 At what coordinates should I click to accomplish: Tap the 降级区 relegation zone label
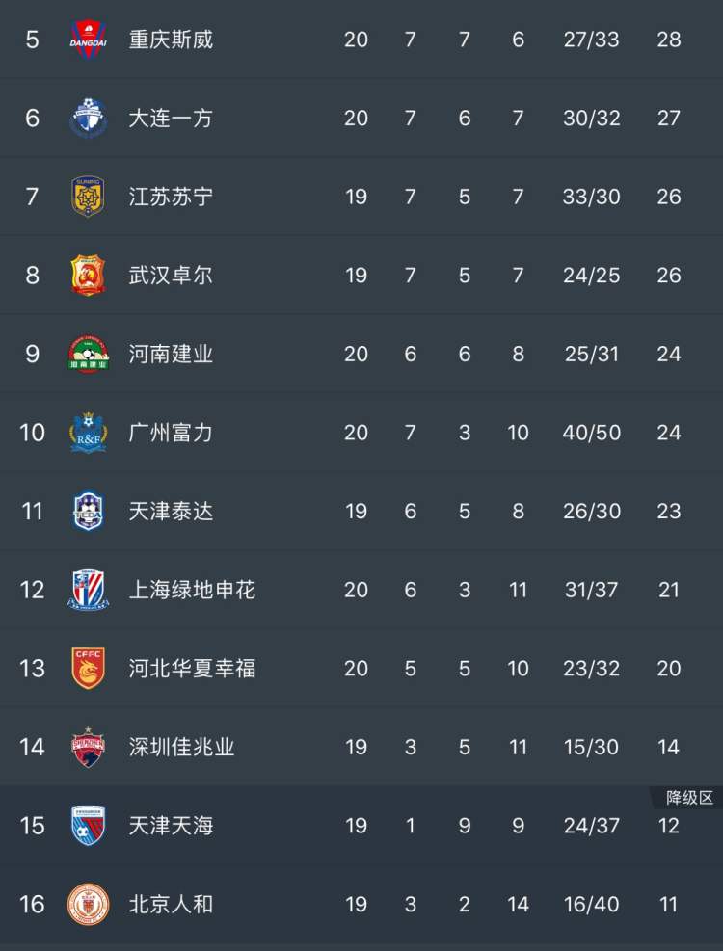point(689,798)
